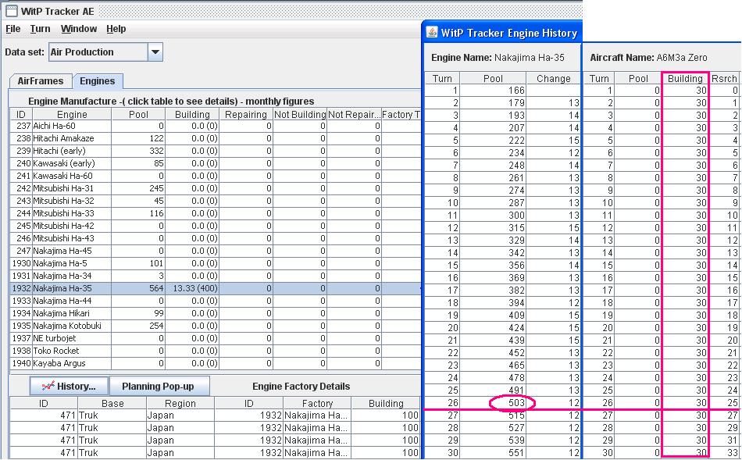Select the Nakajima Ha-45 engine row

[216, 251]
